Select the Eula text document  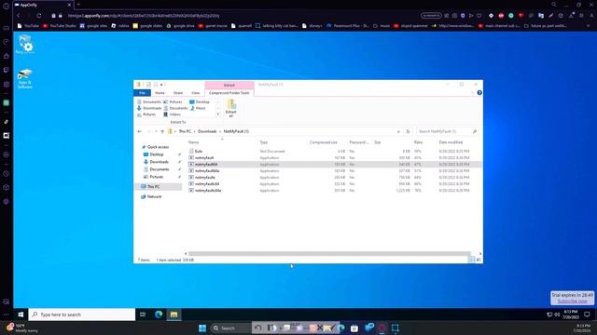click(x=199, y=151)
